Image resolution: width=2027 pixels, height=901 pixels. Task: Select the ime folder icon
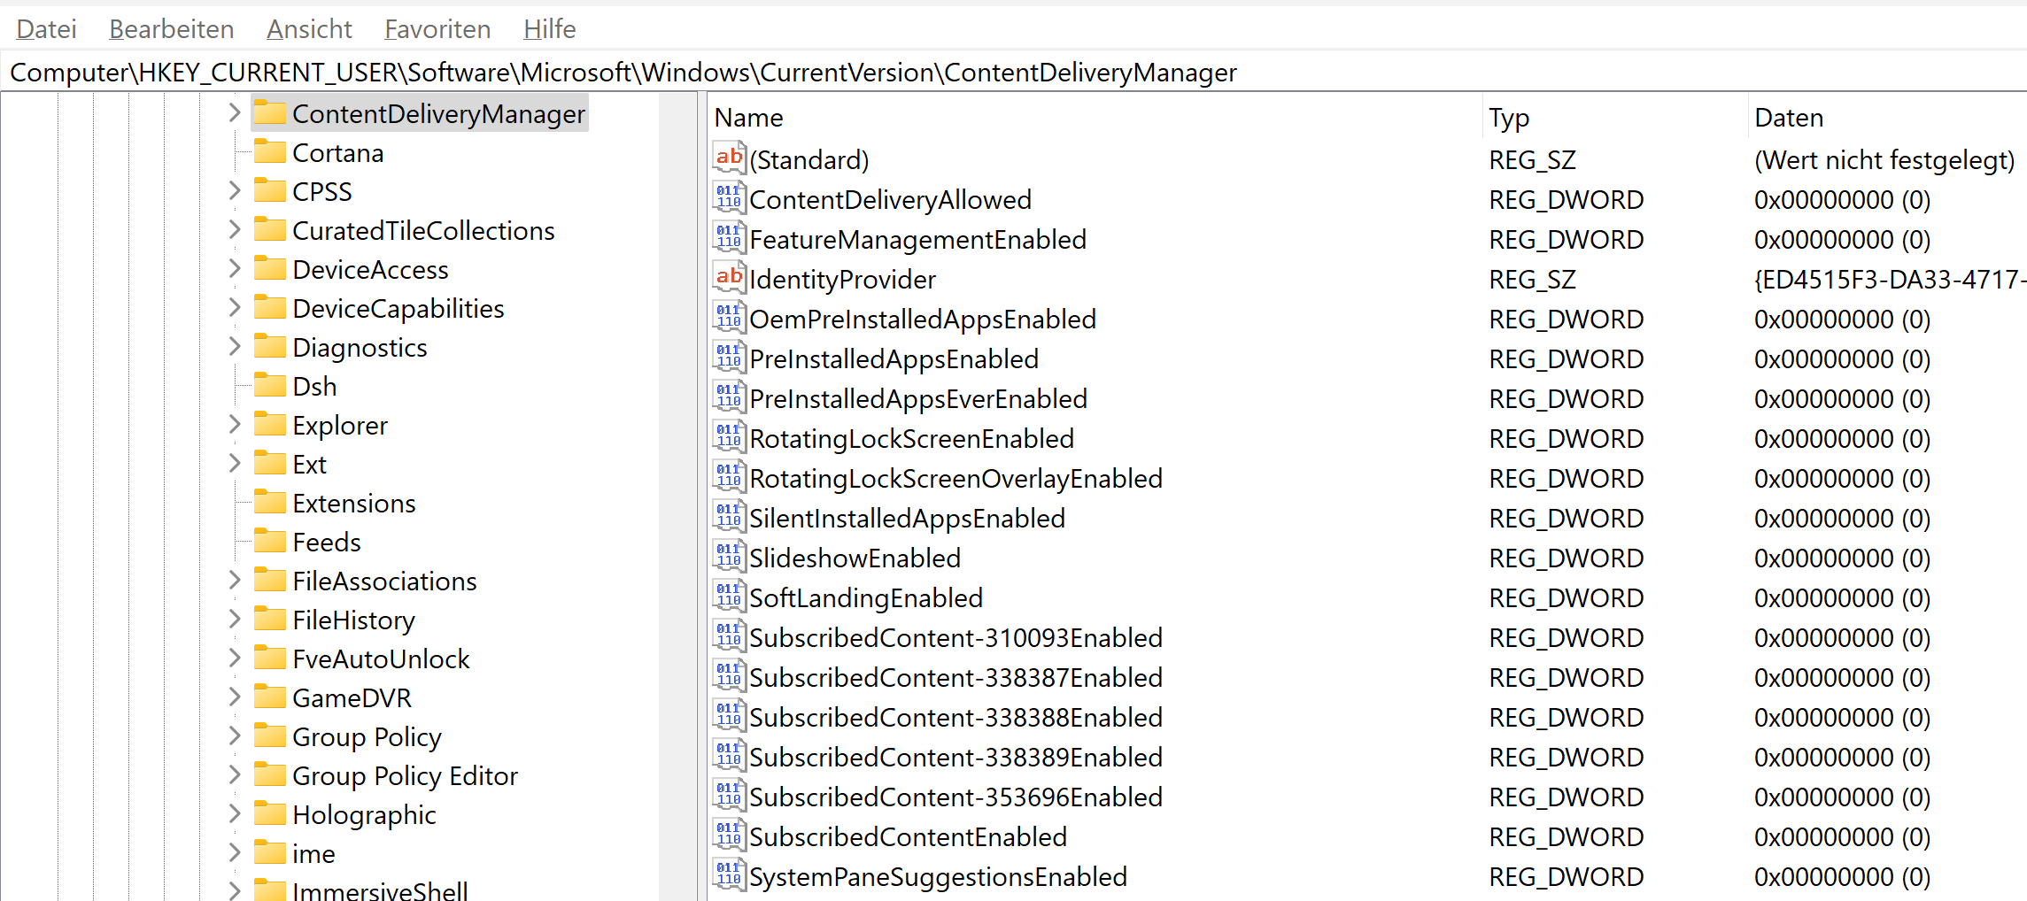[270, 853]
